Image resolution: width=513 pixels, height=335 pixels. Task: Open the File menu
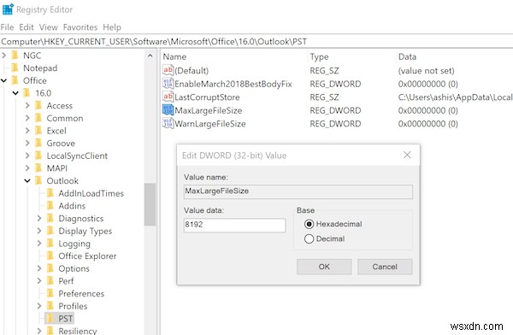7,27
